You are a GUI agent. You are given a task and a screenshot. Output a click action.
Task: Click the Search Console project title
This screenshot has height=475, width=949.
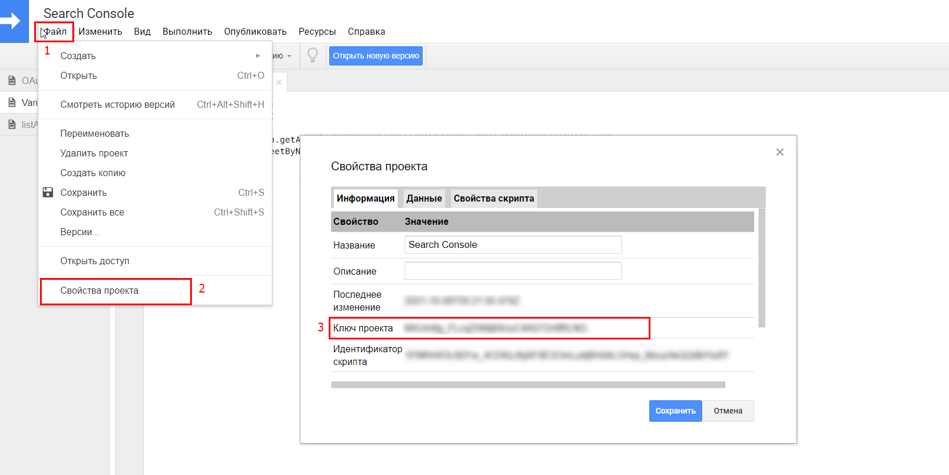[89, 13]
